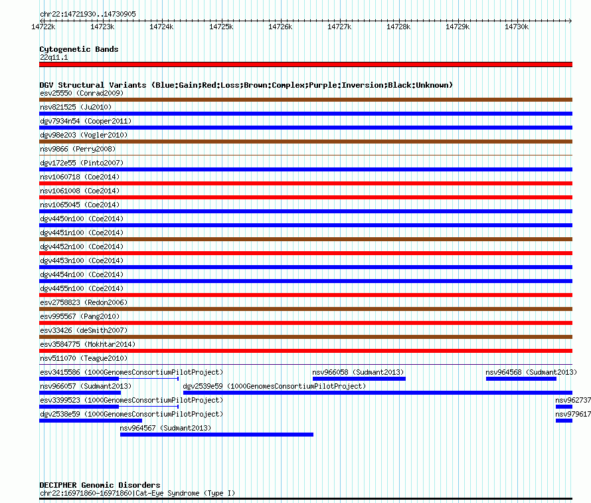Click the red bar under esv995567
This screenshot has height=503, width=591.
[305, 323]
